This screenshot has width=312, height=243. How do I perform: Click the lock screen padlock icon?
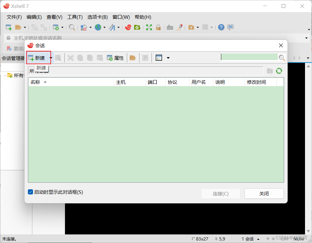(158, 27)
